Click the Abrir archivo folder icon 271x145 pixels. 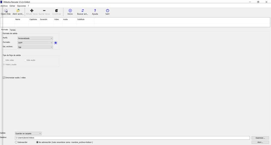pyautogui.click(x=18, y=11)
